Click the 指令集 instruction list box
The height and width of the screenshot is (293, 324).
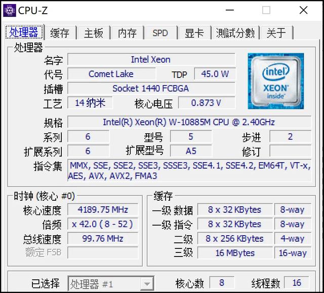pyautogui.click(x=189, y=171)
